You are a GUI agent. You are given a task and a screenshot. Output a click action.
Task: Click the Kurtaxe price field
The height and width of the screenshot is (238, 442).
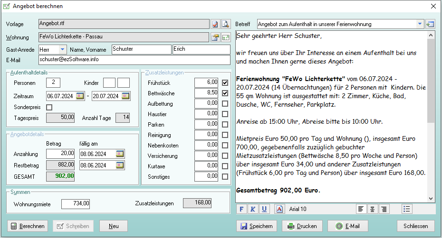pos(206,166)
